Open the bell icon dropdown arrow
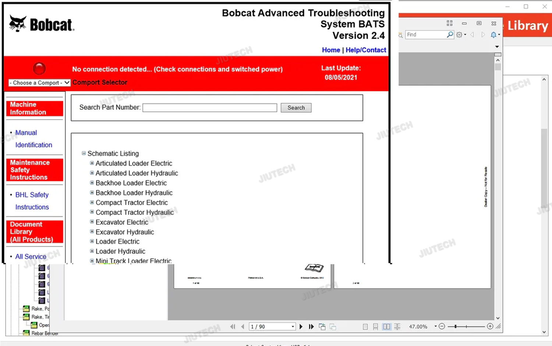The image size is (552, 346). point(499,35)
